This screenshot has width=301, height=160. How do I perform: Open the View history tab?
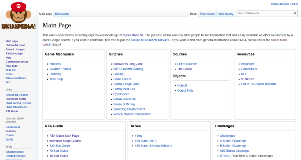click(x=226, y=14)
